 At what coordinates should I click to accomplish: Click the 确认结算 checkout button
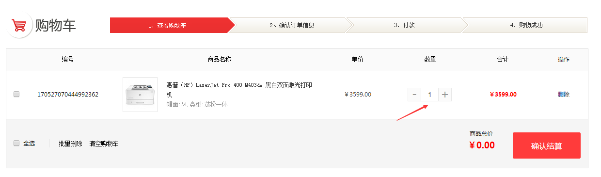pyautogui.click(x=547, y=145)
